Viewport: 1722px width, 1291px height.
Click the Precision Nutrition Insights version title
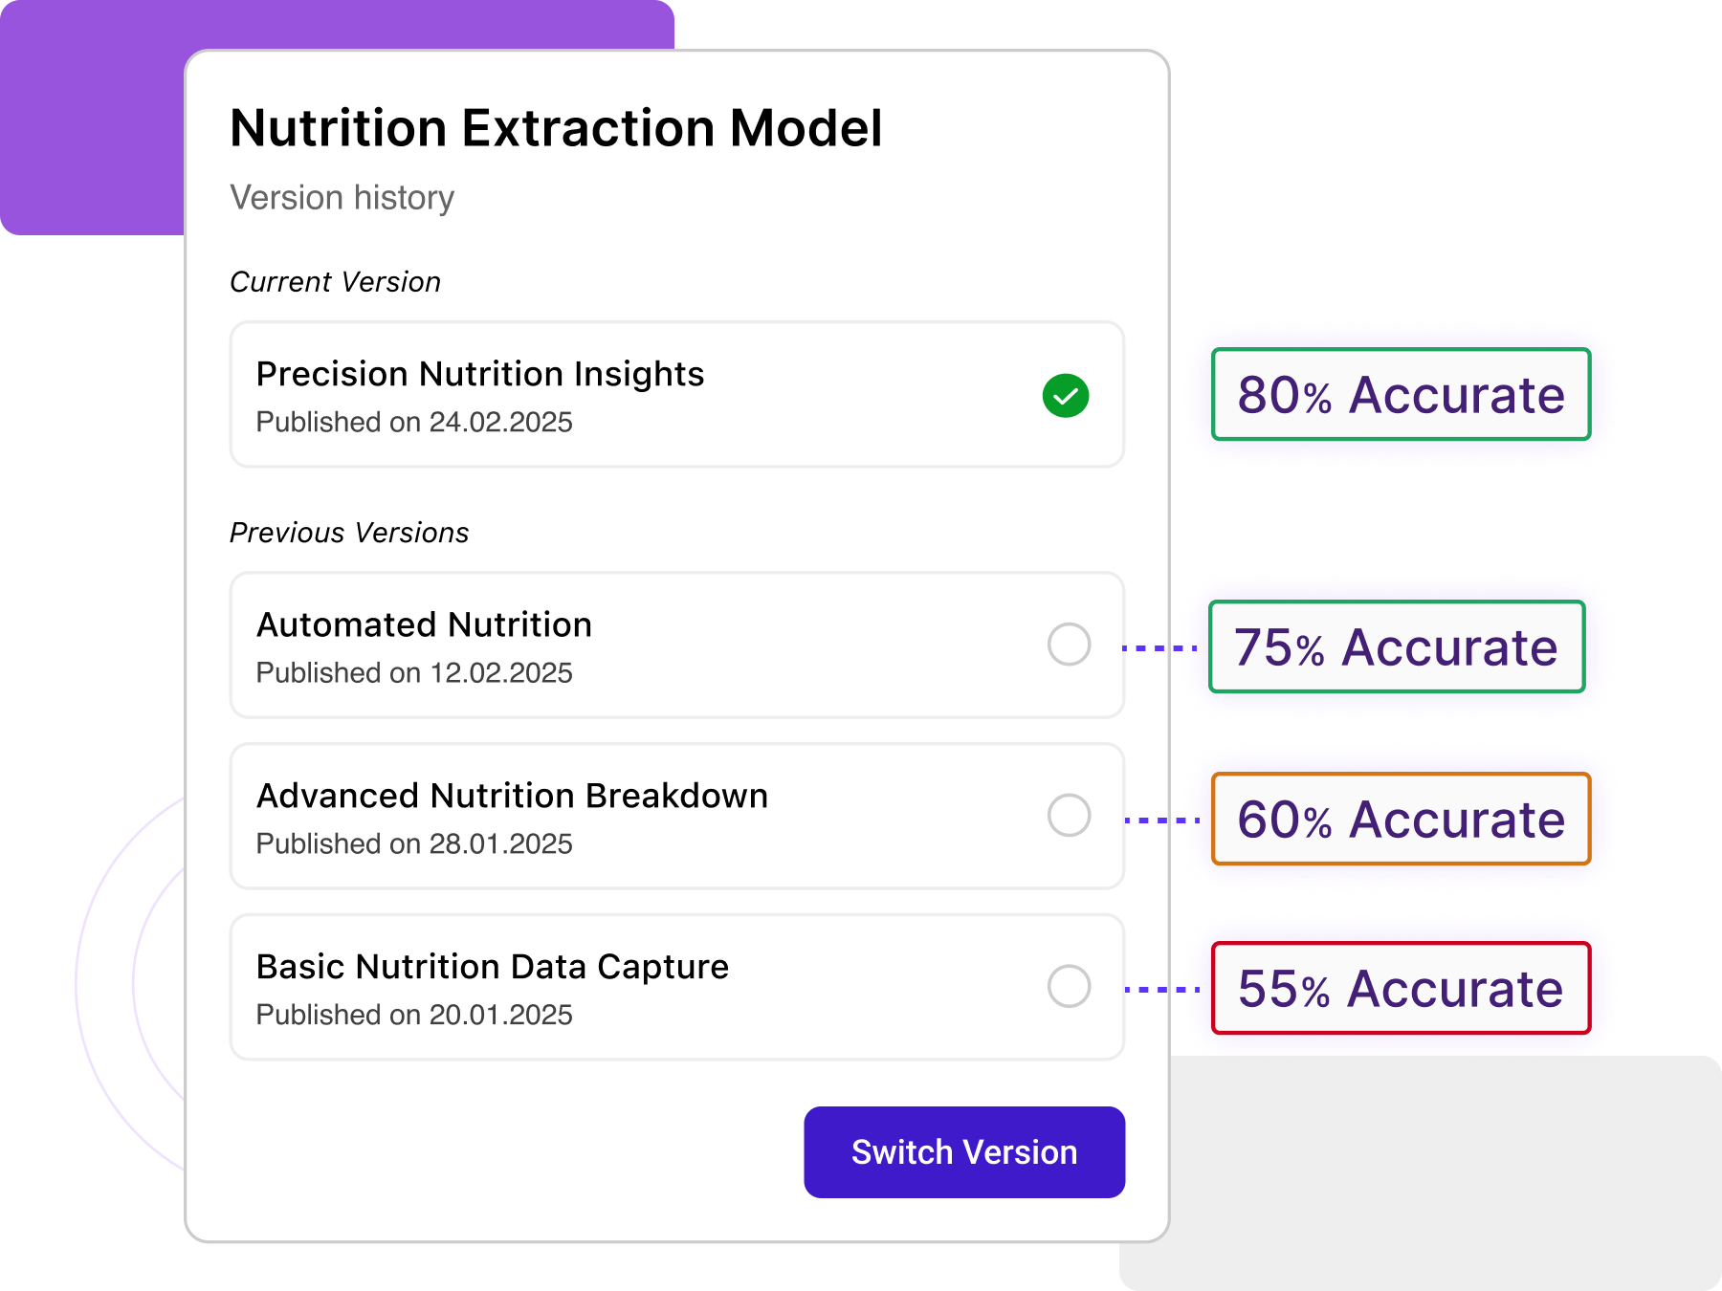coord(480,374)
